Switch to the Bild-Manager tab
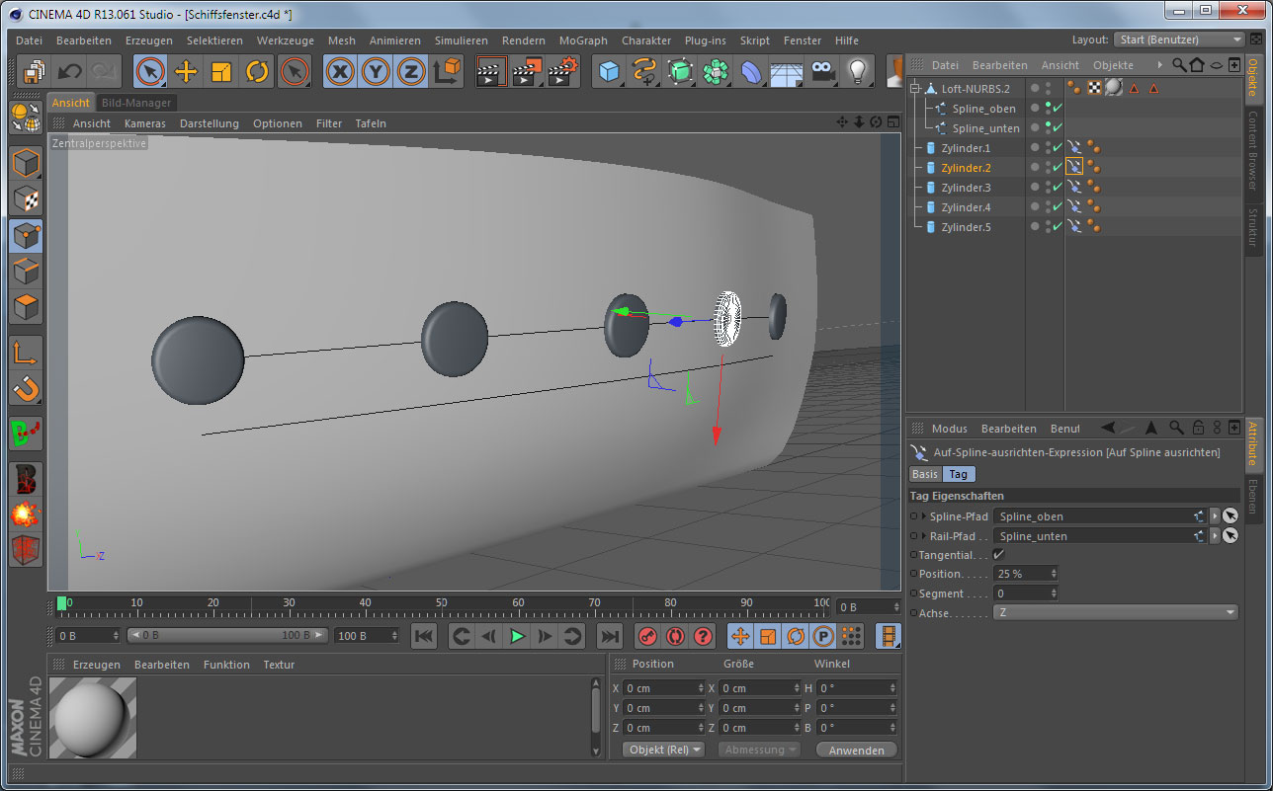 (136, 103)
